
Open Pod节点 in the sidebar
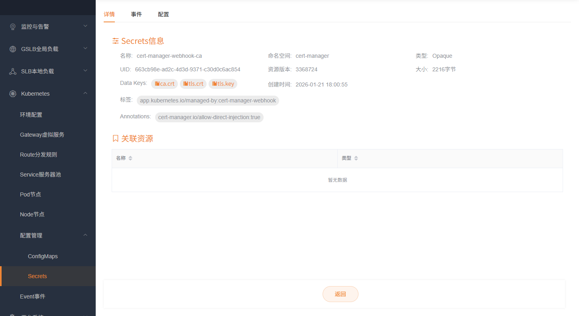coord(30,194)
